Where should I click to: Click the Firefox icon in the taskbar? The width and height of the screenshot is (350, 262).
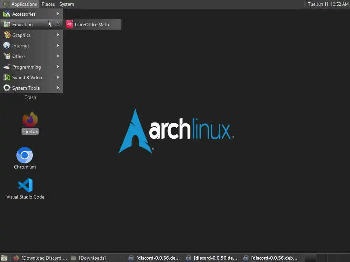pos(16,258)
